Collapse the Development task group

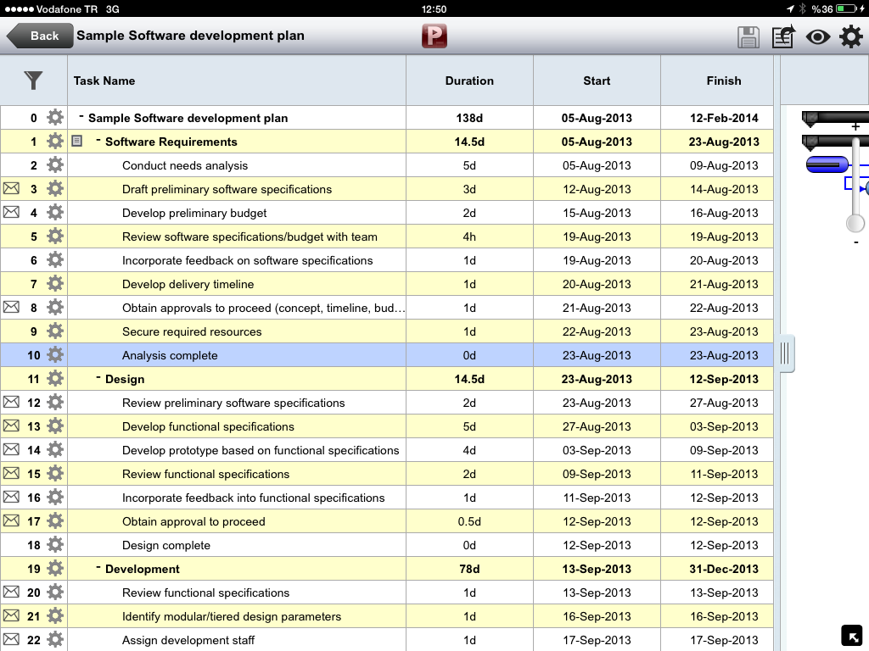98,568
